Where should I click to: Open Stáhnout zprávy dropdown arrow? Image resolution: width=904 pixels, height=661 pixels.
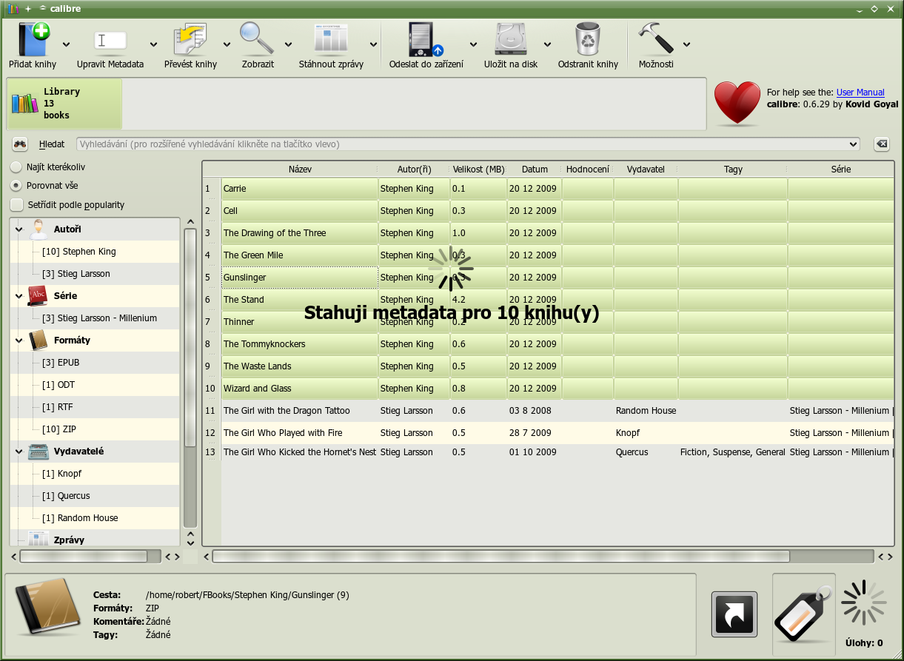click(374, 44)
